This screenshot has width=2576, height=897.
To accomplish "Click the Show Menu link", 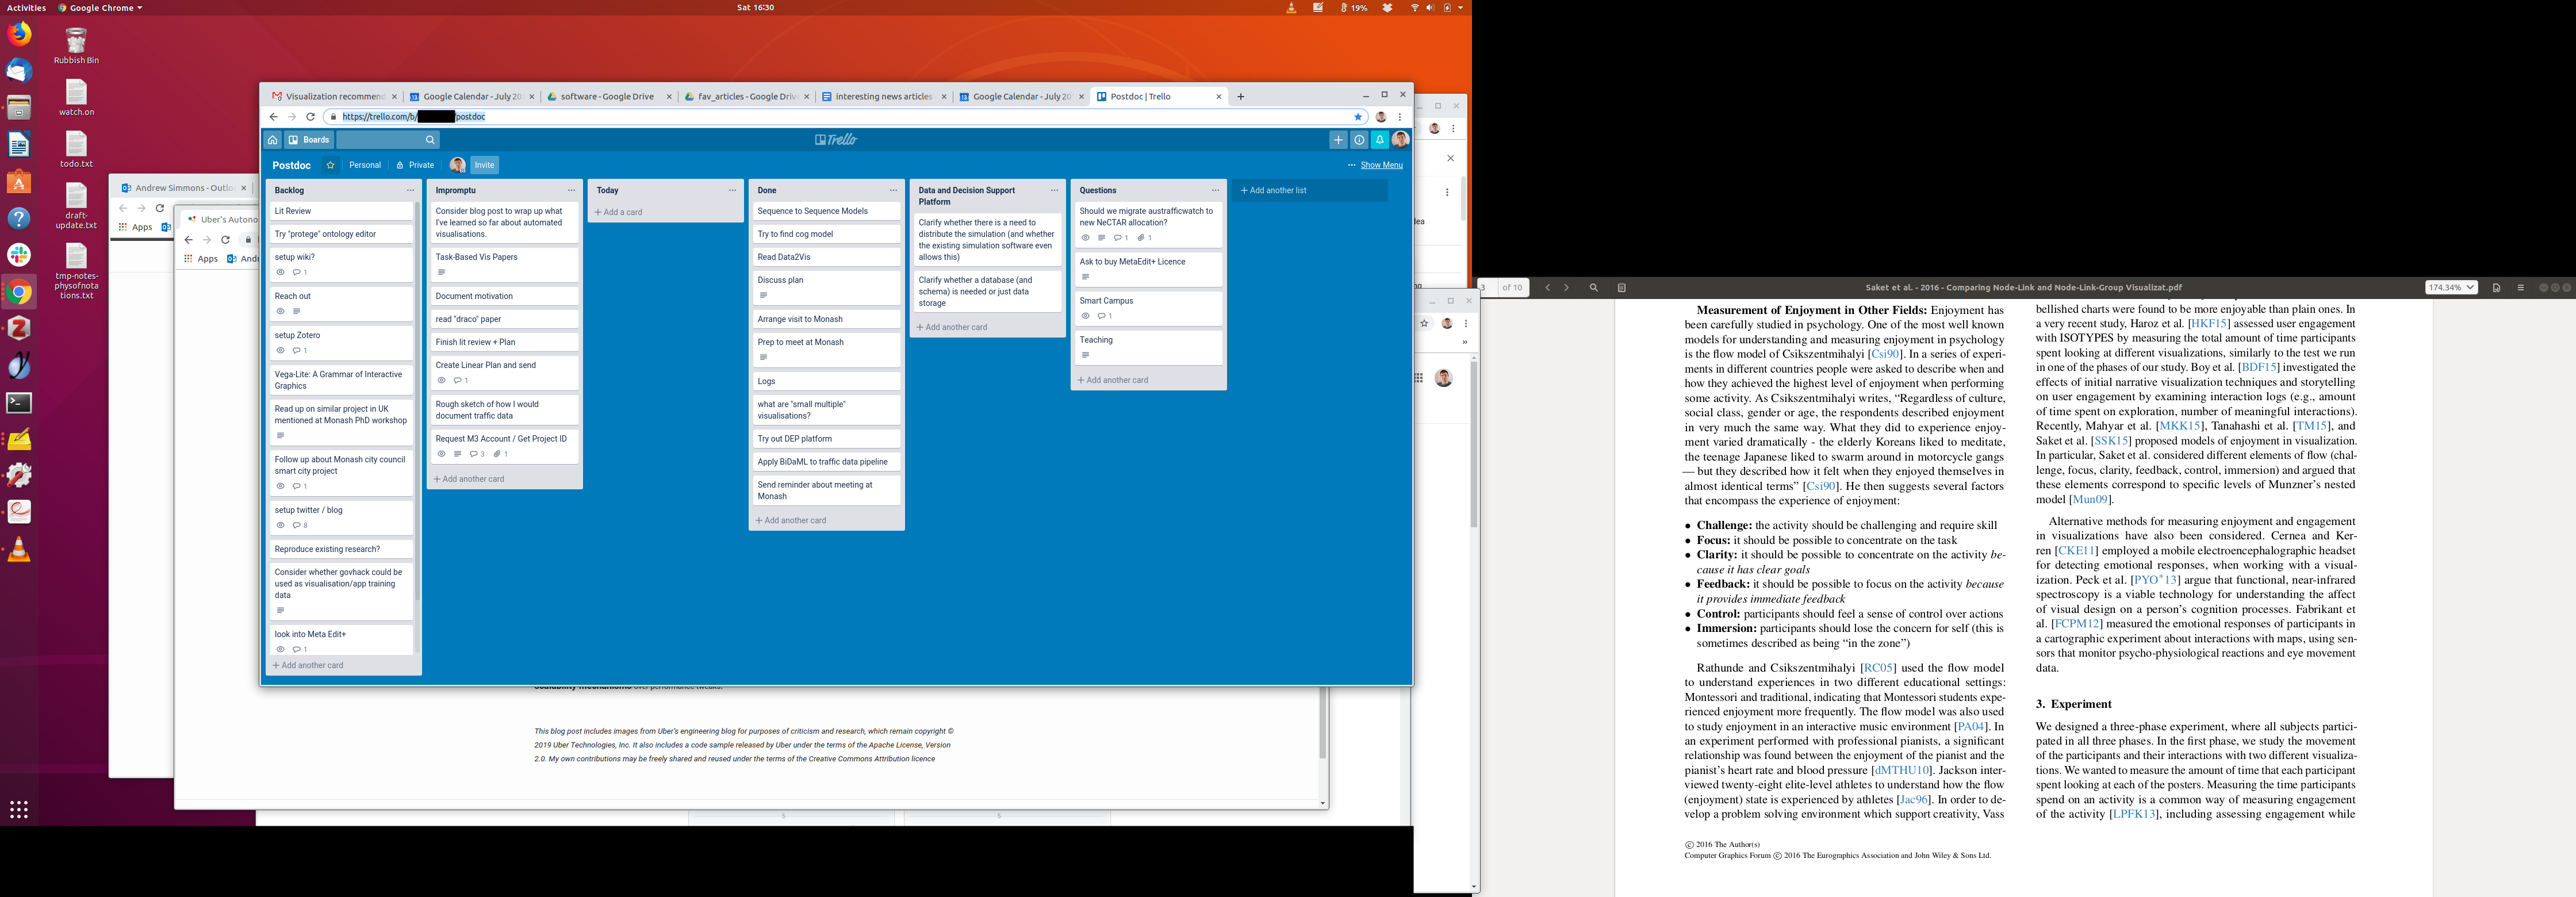I will pos(1381,165).
